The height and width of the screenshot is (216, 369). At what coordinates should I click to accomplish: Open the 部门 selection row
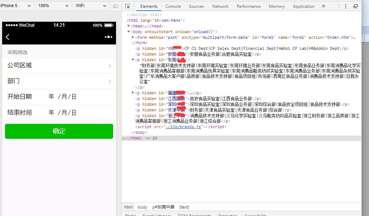point(59,81)
